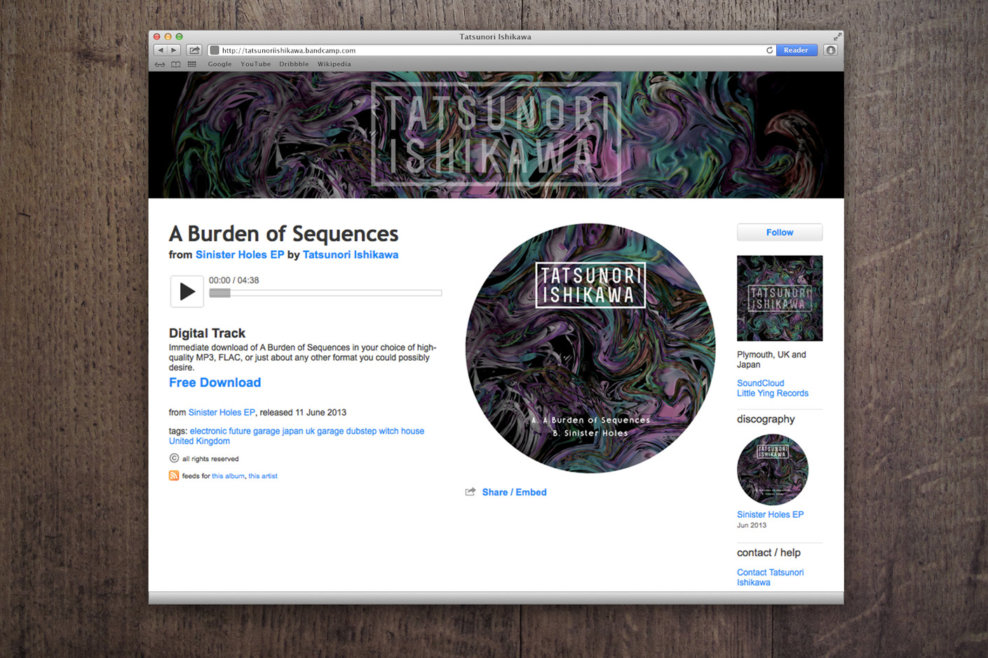Open Share / Embed link
This screenshot has width=988, height=658.
click(x=514, y=492)
